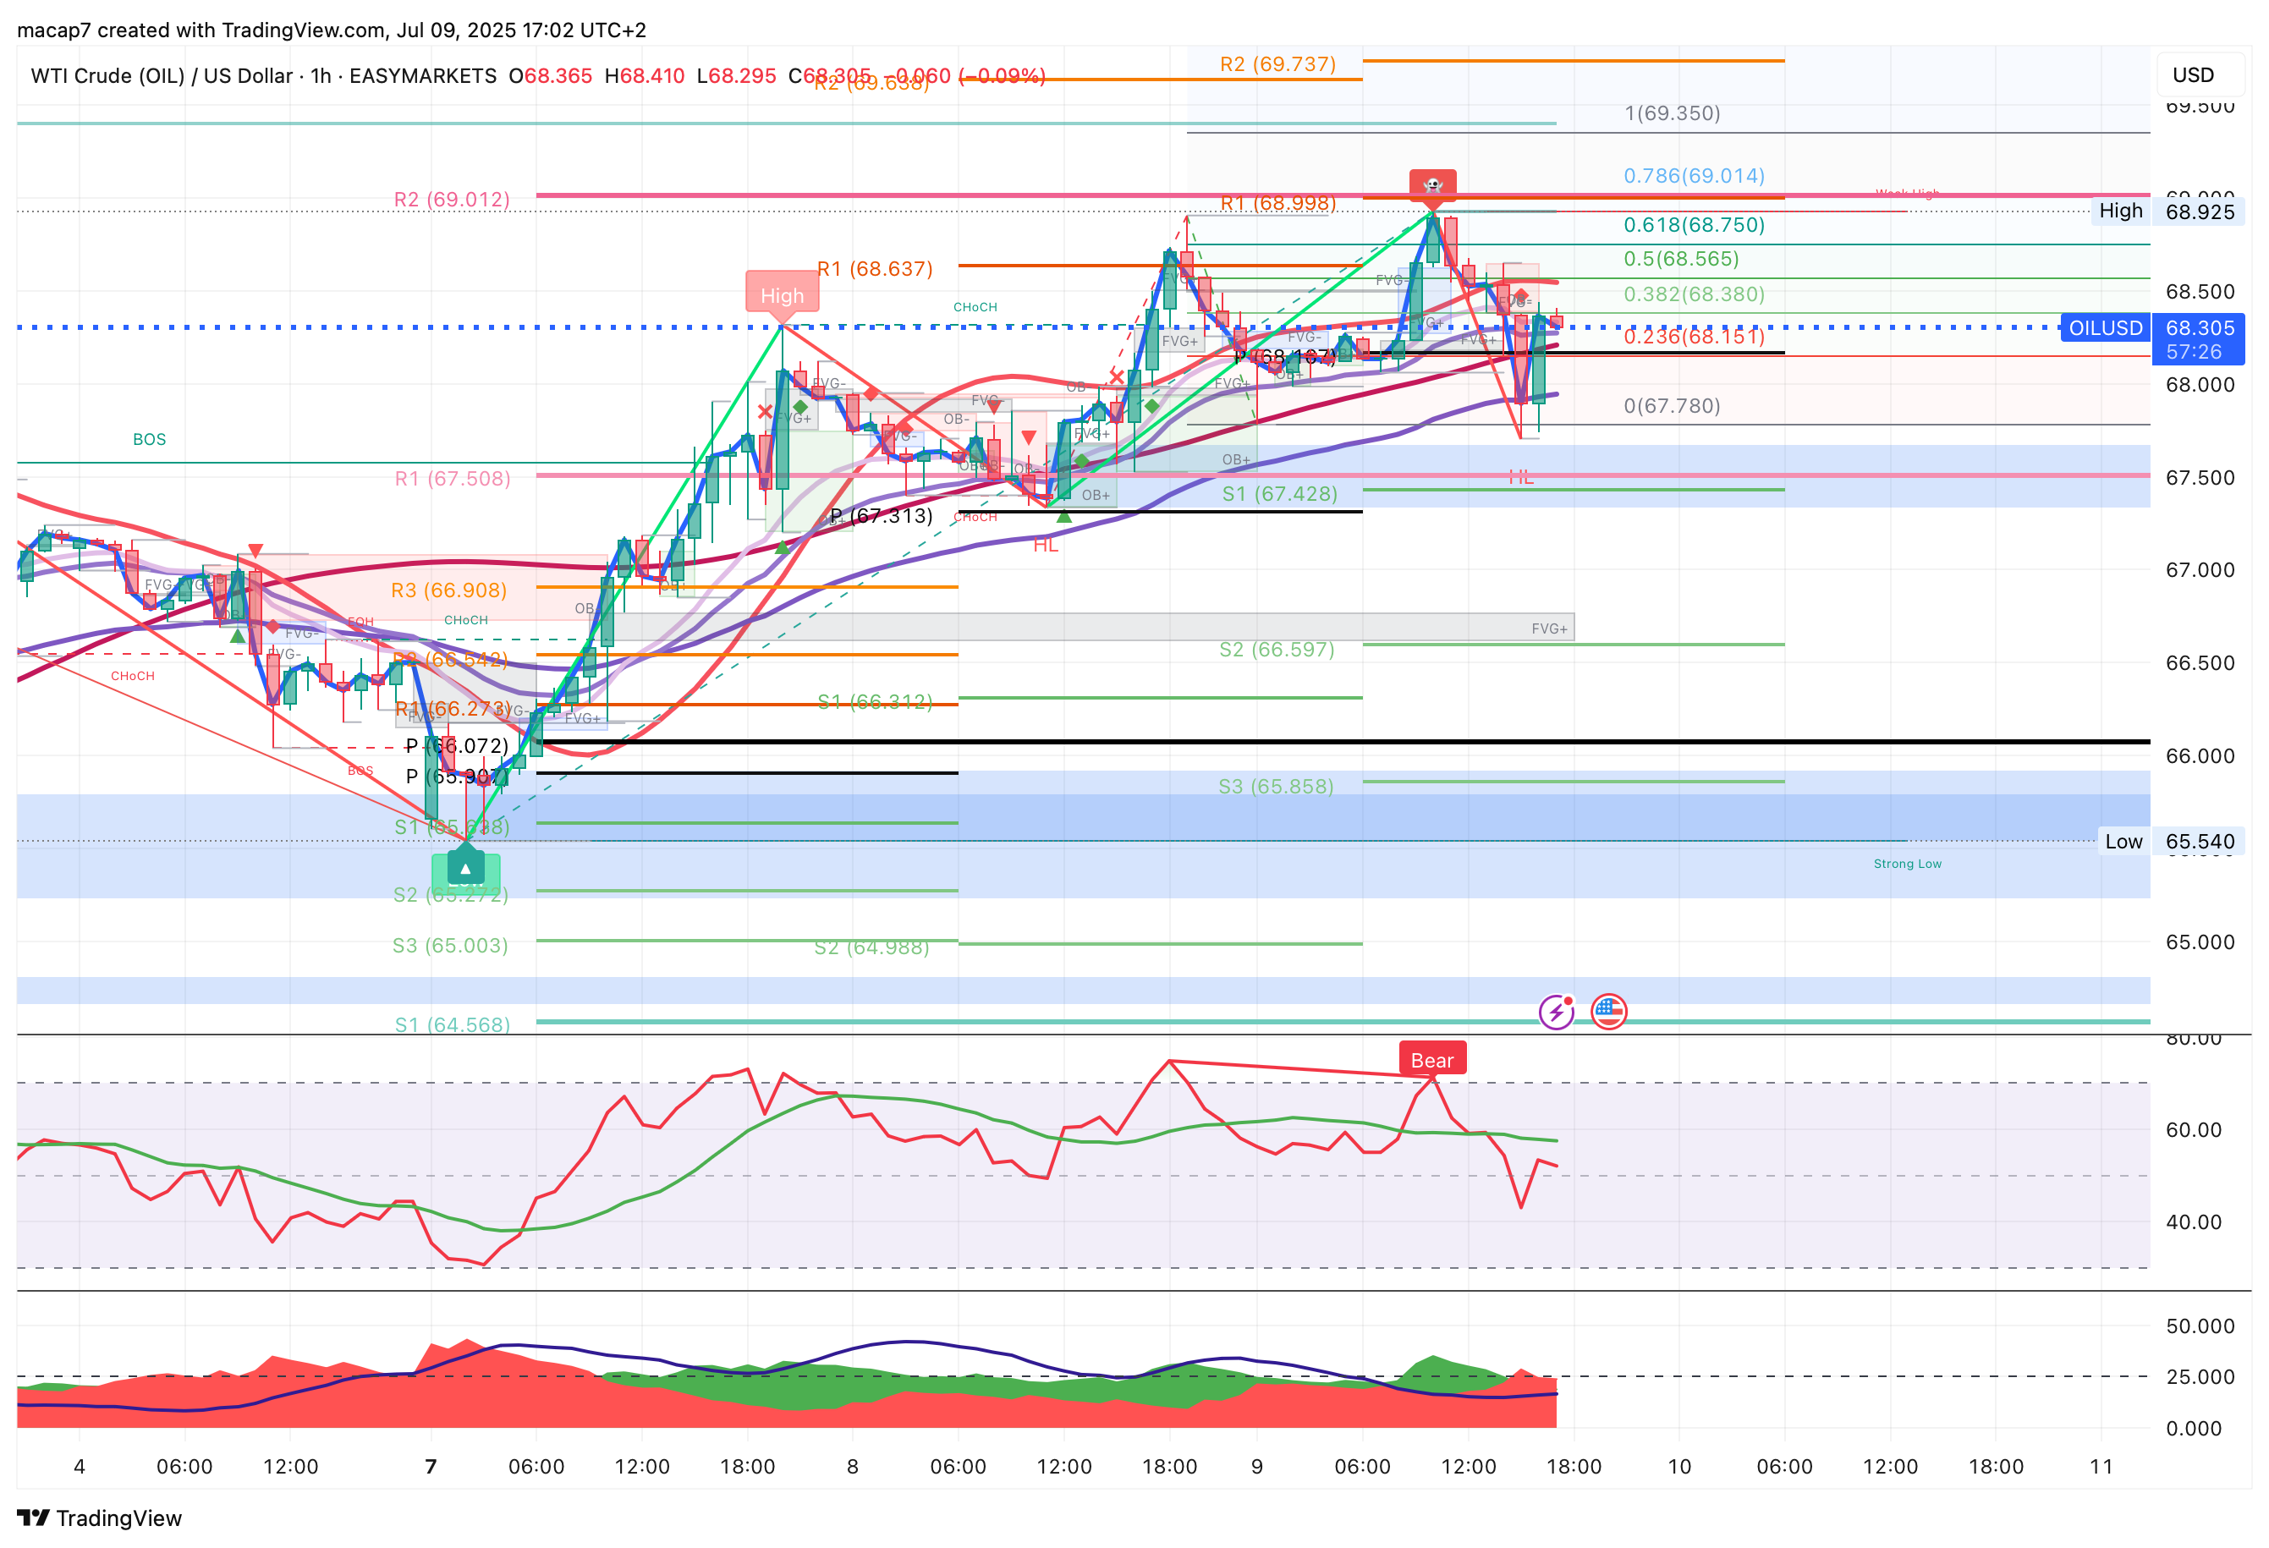2269x1548 pixels.
Task: Click the pink R1 (67.508) pivot label
Action: (452, 478)
